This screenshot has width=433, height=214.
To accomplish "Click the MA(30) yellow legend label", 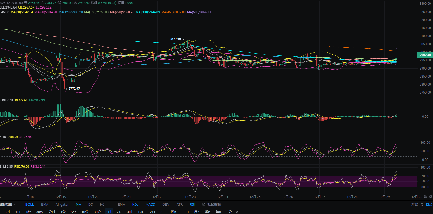I will [22, 12].
